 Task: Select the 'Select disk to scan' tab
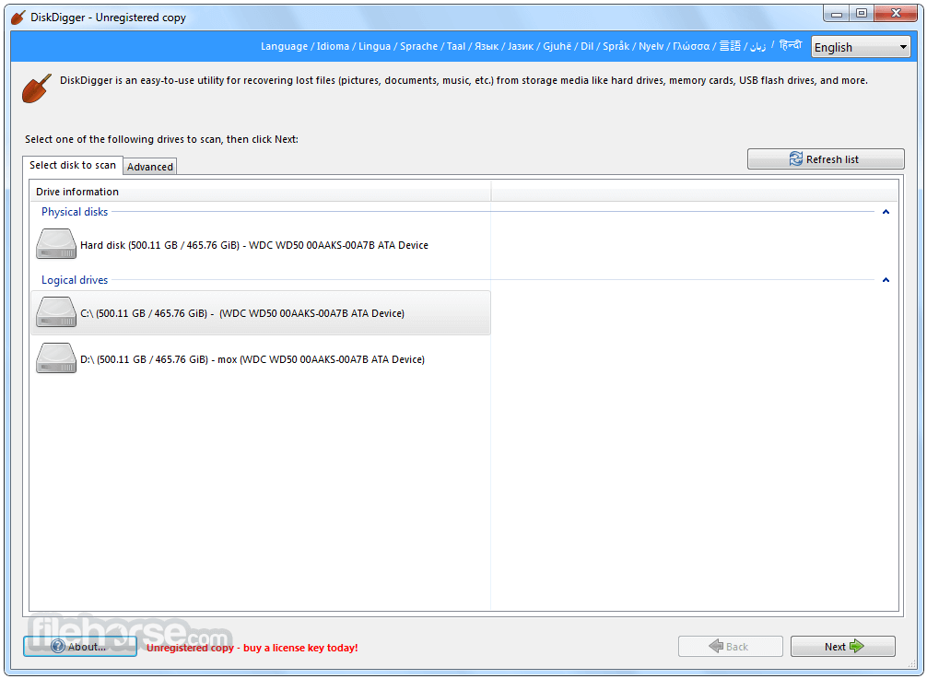pyautogui.click(x=73, y=165)
